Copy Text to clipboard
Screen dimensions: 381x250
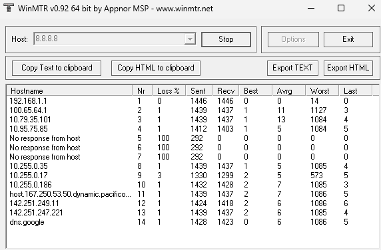(x=57, y=68)
